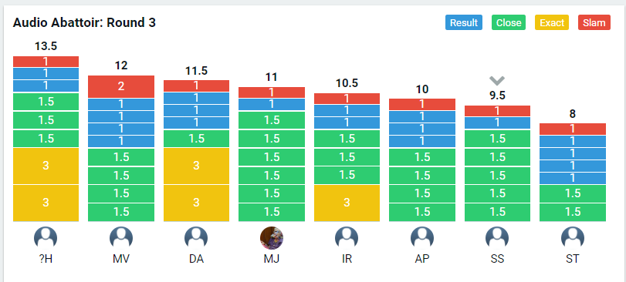This screenshot has height=282, width=626.
Task: Toggle the Exact legend filter
Action: pos(552,22)
